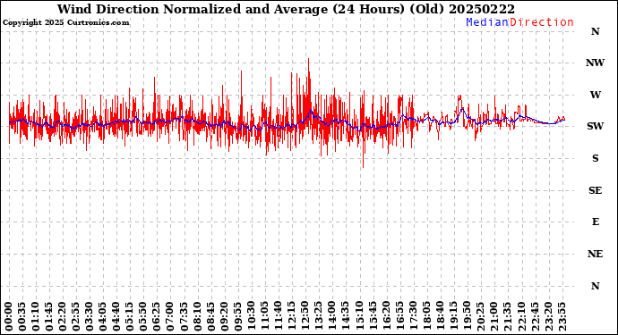Click the 03:30 time axis label
The image size is (618, 335).
(90, 316)
